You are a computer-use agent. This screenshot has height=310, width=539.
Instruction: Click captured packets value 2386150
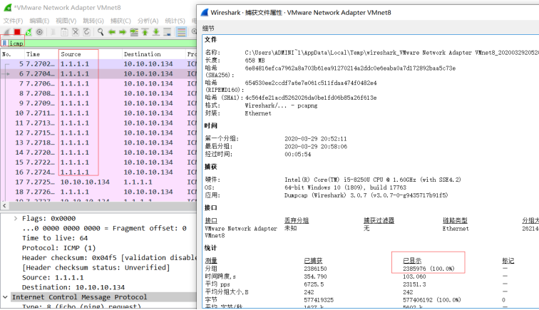[315, 269]
